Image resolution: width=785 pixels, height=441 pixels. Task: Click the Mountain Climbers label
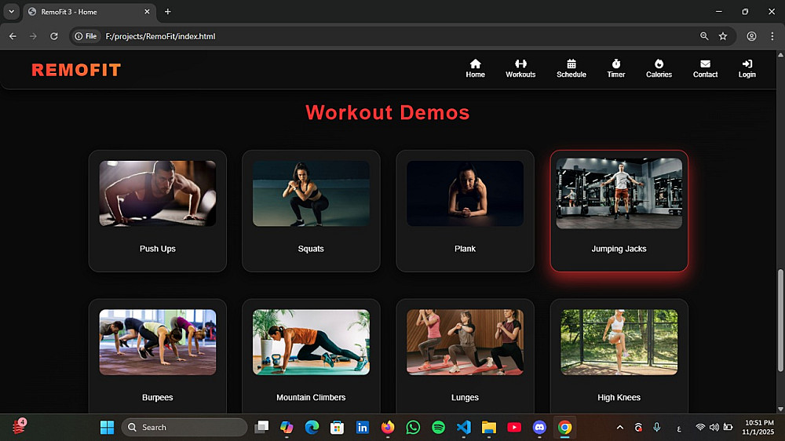coord(311,398)
